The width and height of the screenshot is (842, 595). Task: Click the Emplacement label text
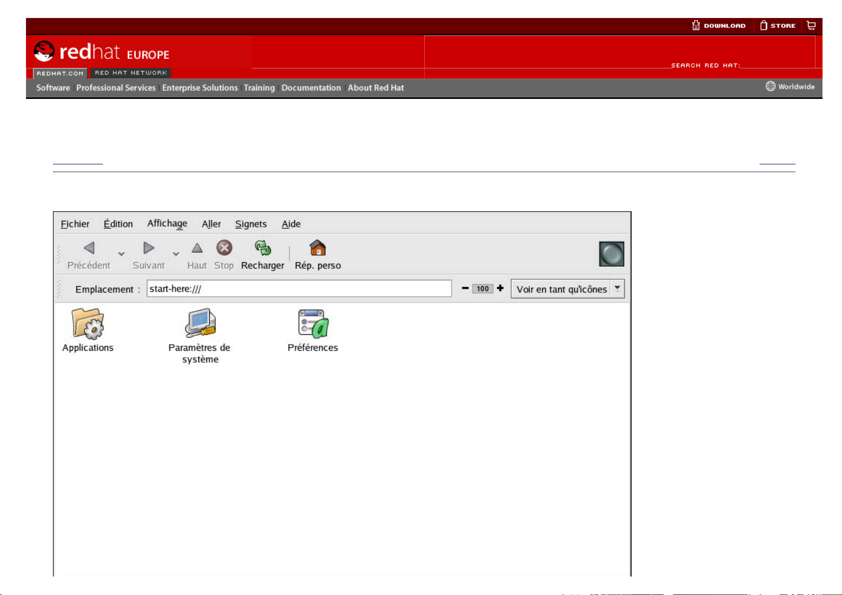pos(108,289)
